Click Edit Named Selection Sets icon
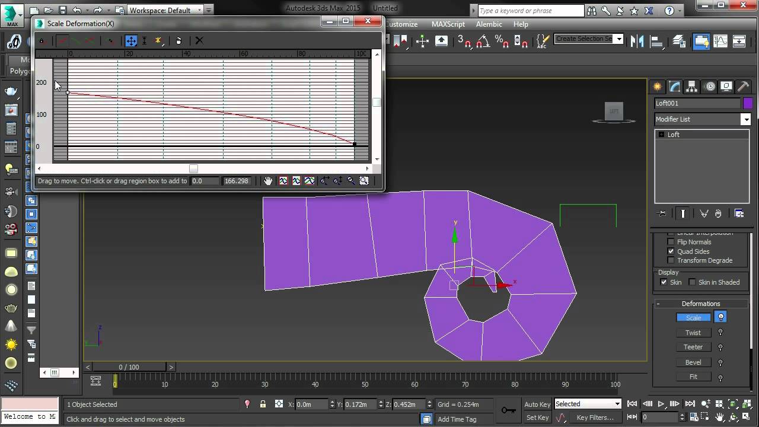 pos(543,41)
